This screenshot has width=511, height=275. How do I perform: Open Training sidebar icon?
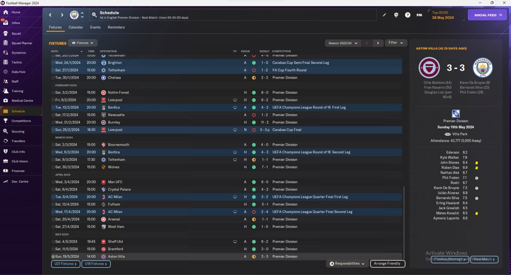coord(6,91)
